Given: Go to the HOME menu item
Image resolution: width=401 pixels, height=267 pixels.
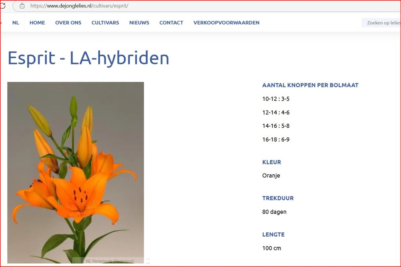Looking at the screenshot, I should [x=37, y=23].
